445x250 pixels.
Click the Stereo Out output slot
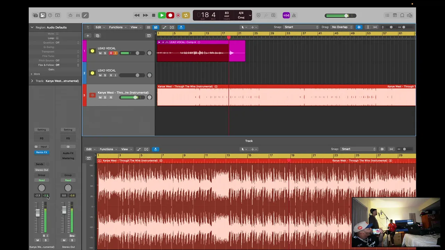[x=41, y=170]
